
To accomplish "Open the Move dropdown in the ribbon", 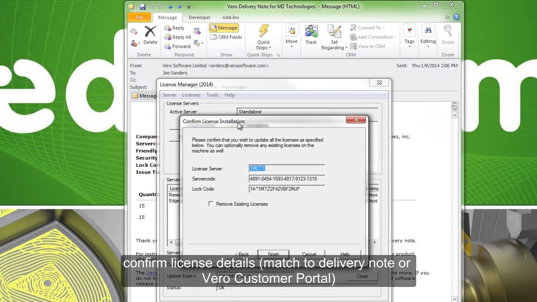I will click(x=292, y=36).
